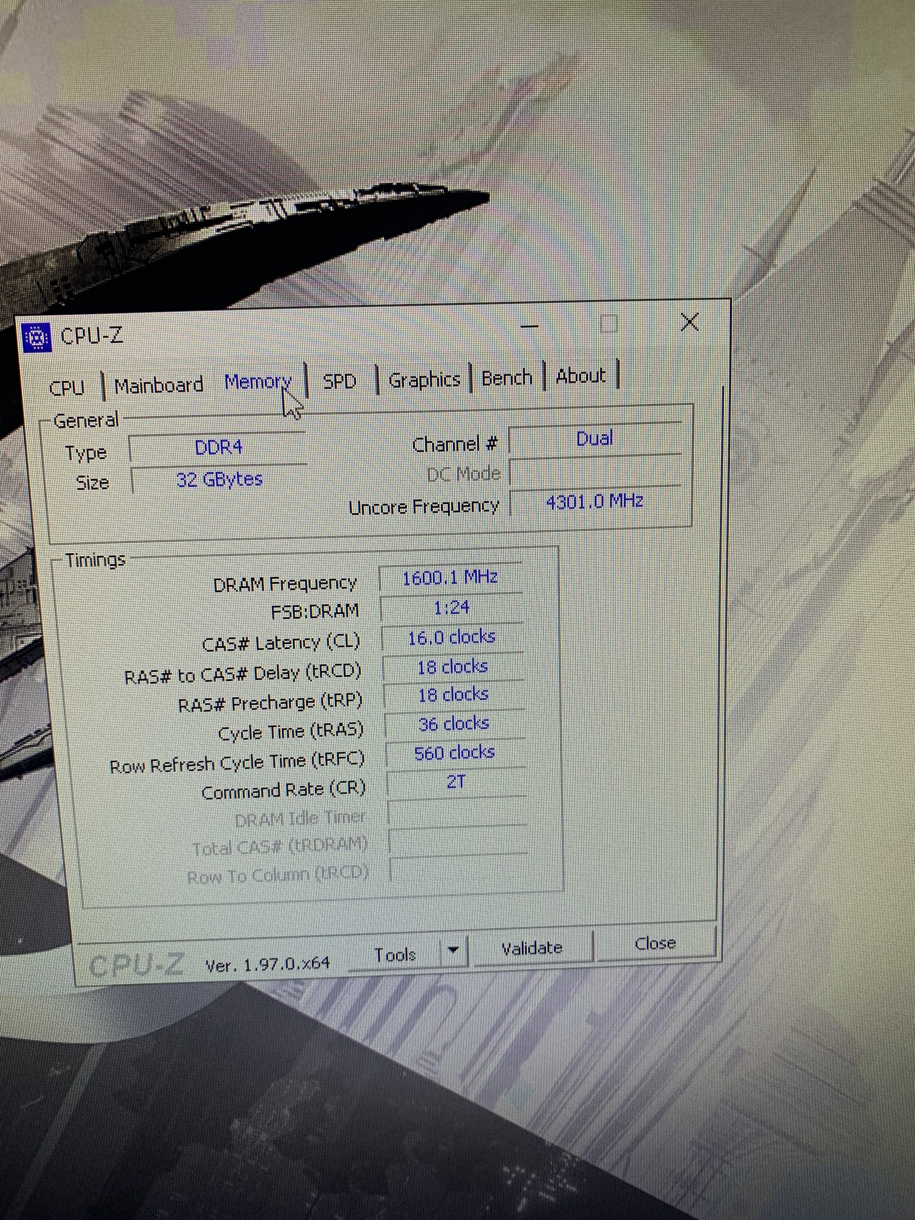
Task: Click the CPU-Z app icon in title bar
Action: (x=36, y=338)
